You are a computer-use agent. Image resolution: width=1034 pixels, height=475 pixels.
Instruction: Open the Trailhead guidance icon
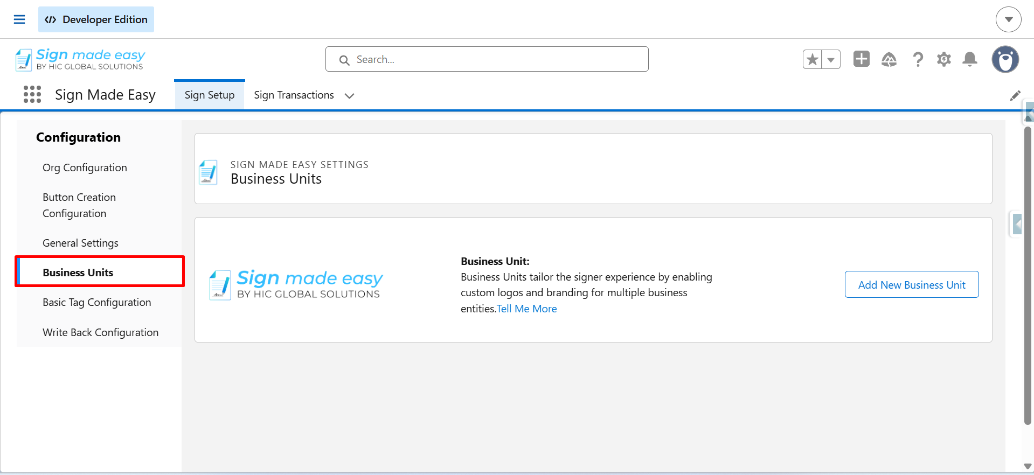pos(889,59)
